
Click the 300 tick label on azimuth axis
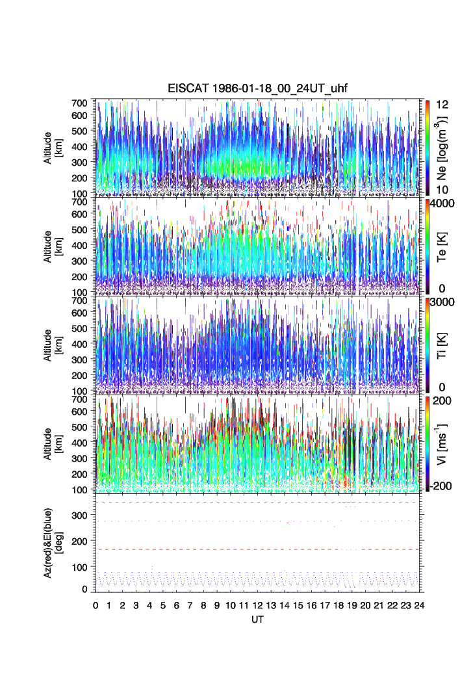80,515
